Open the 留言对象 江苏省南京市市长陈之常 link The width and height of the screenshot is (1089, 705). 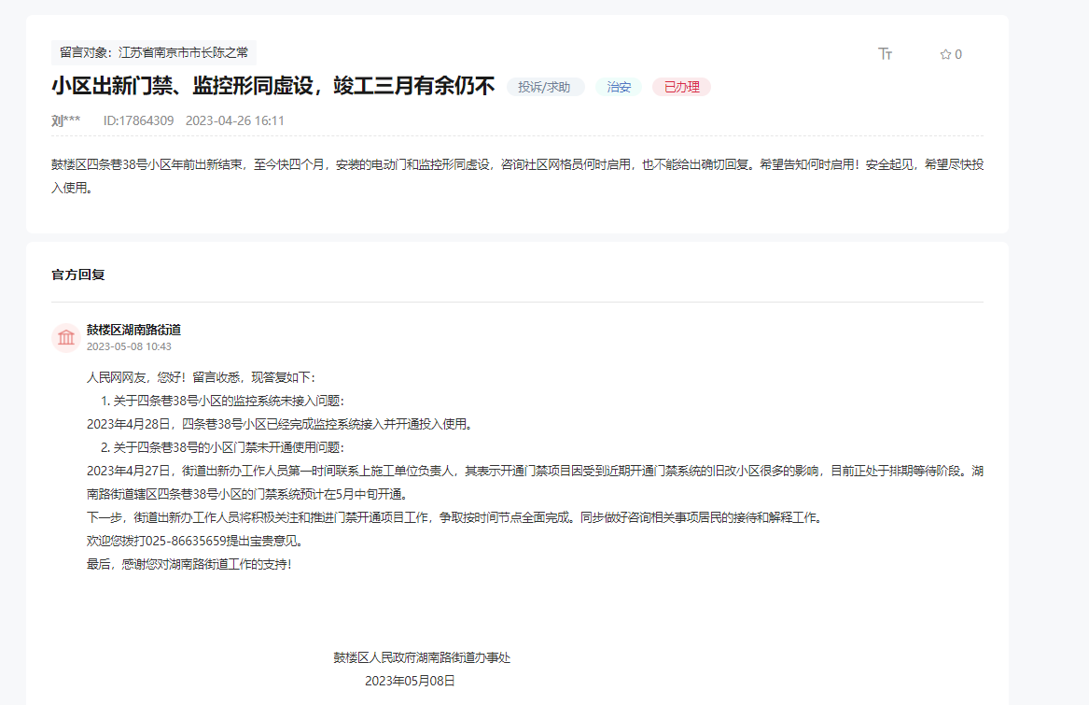[155, 53]
